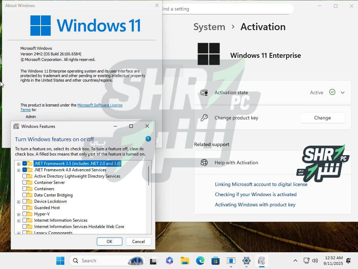Image resolution: width=358 pixels, height=269 pixels.
Task: Click the Settings gear taskbar icon
Action: 246,261
